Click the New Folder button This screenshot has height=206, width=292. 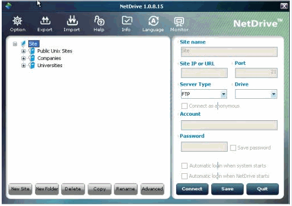click(x=47, y=189)
